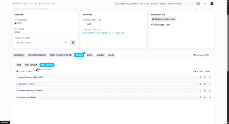Open Token Transfers (ERC-20) tab
229x124 pixels.
click(x=61, y=55)
